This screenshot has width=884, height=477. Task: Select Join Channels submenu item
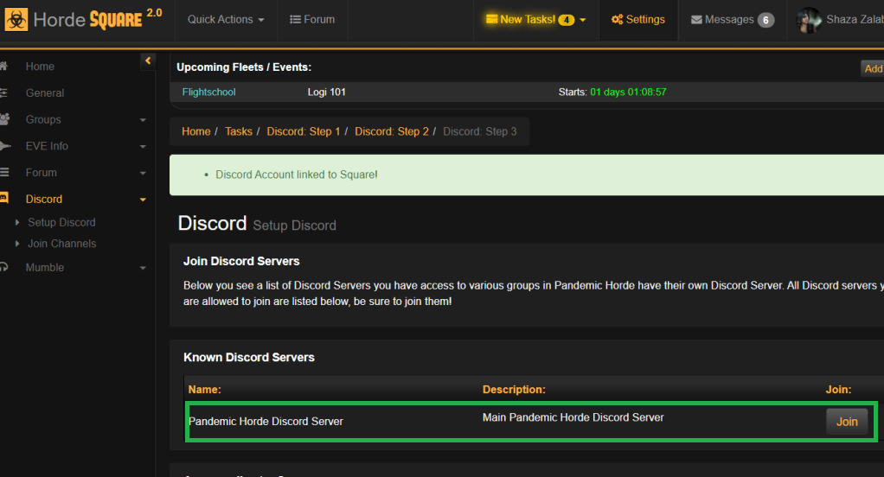62,244
